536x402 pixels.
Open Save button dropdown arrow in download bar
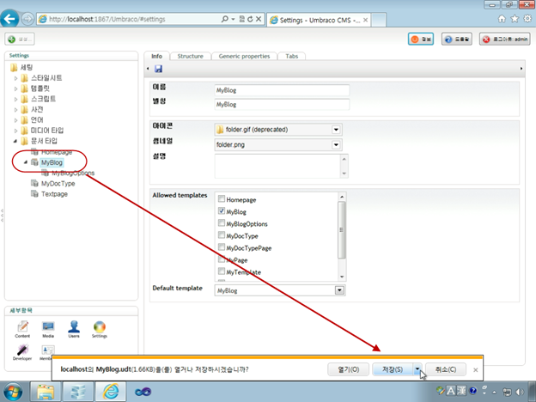pos(417,369)
